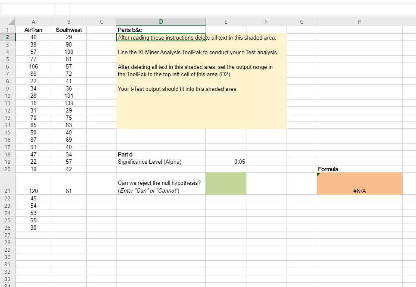
Task: Select Southwest value 63
Action: tap(69, 125)
